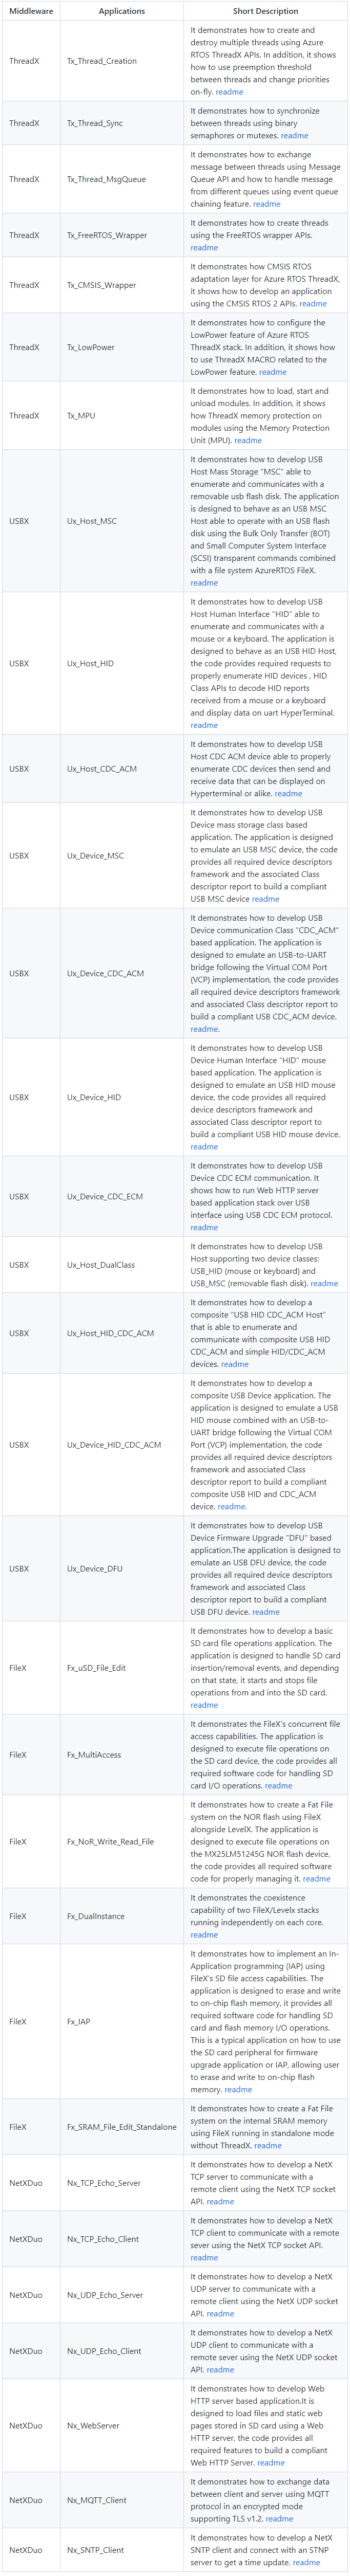Follow the Nx_SNTP_Client readme link

click(x=306, y=2562)
